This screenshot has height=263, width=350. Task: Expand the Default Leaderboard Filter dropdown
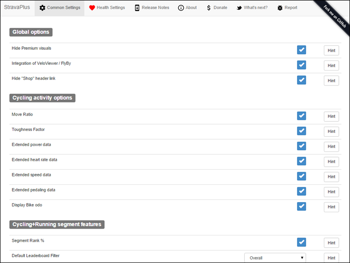coord(275,258)
